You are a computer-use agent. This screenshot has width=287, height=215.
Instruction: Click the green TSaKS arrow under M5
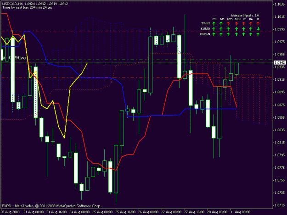(221, 23)
